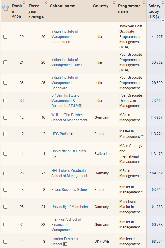Remove the Three-year average column
Viewport: 166px width, 248px height.
coord(46,3)
